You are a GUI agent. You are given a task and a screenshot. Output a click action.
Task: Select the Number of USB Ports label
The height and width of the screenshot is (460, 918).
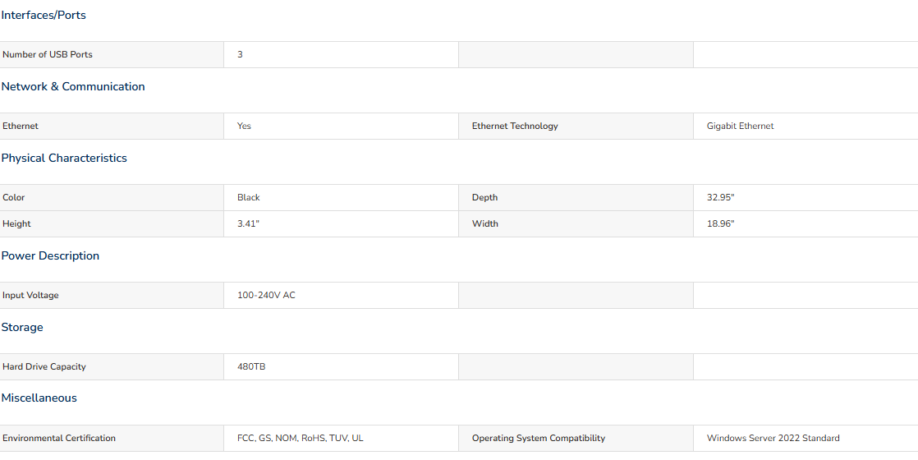(48, 54)
